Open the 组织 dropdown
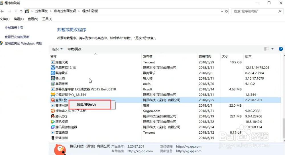Viewport: 285px width, 155px height. pos(57,49)
